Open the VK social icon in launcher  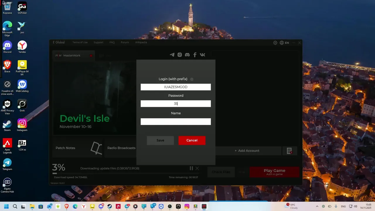202,55
